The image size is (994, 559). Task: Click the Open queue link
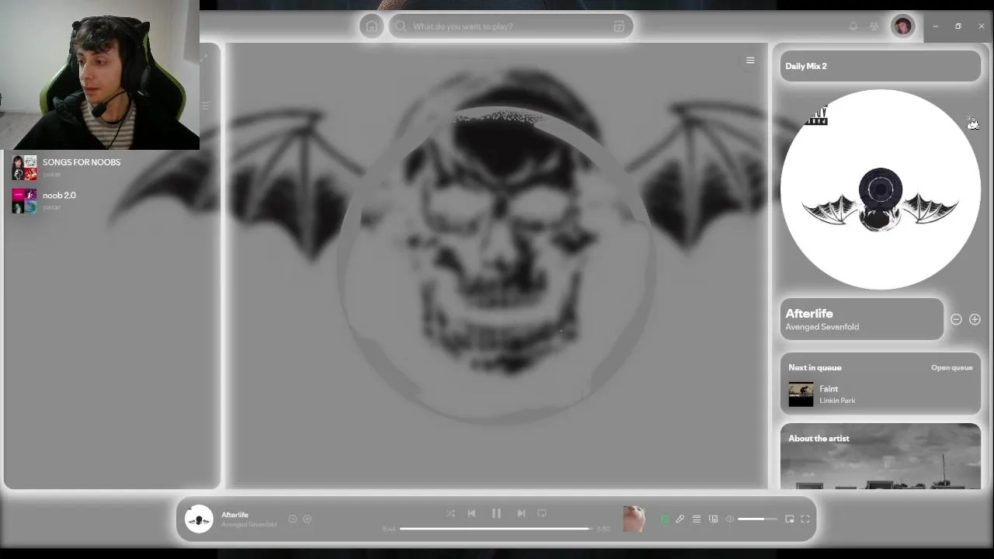pyautogui.click(x=951, y=367)
